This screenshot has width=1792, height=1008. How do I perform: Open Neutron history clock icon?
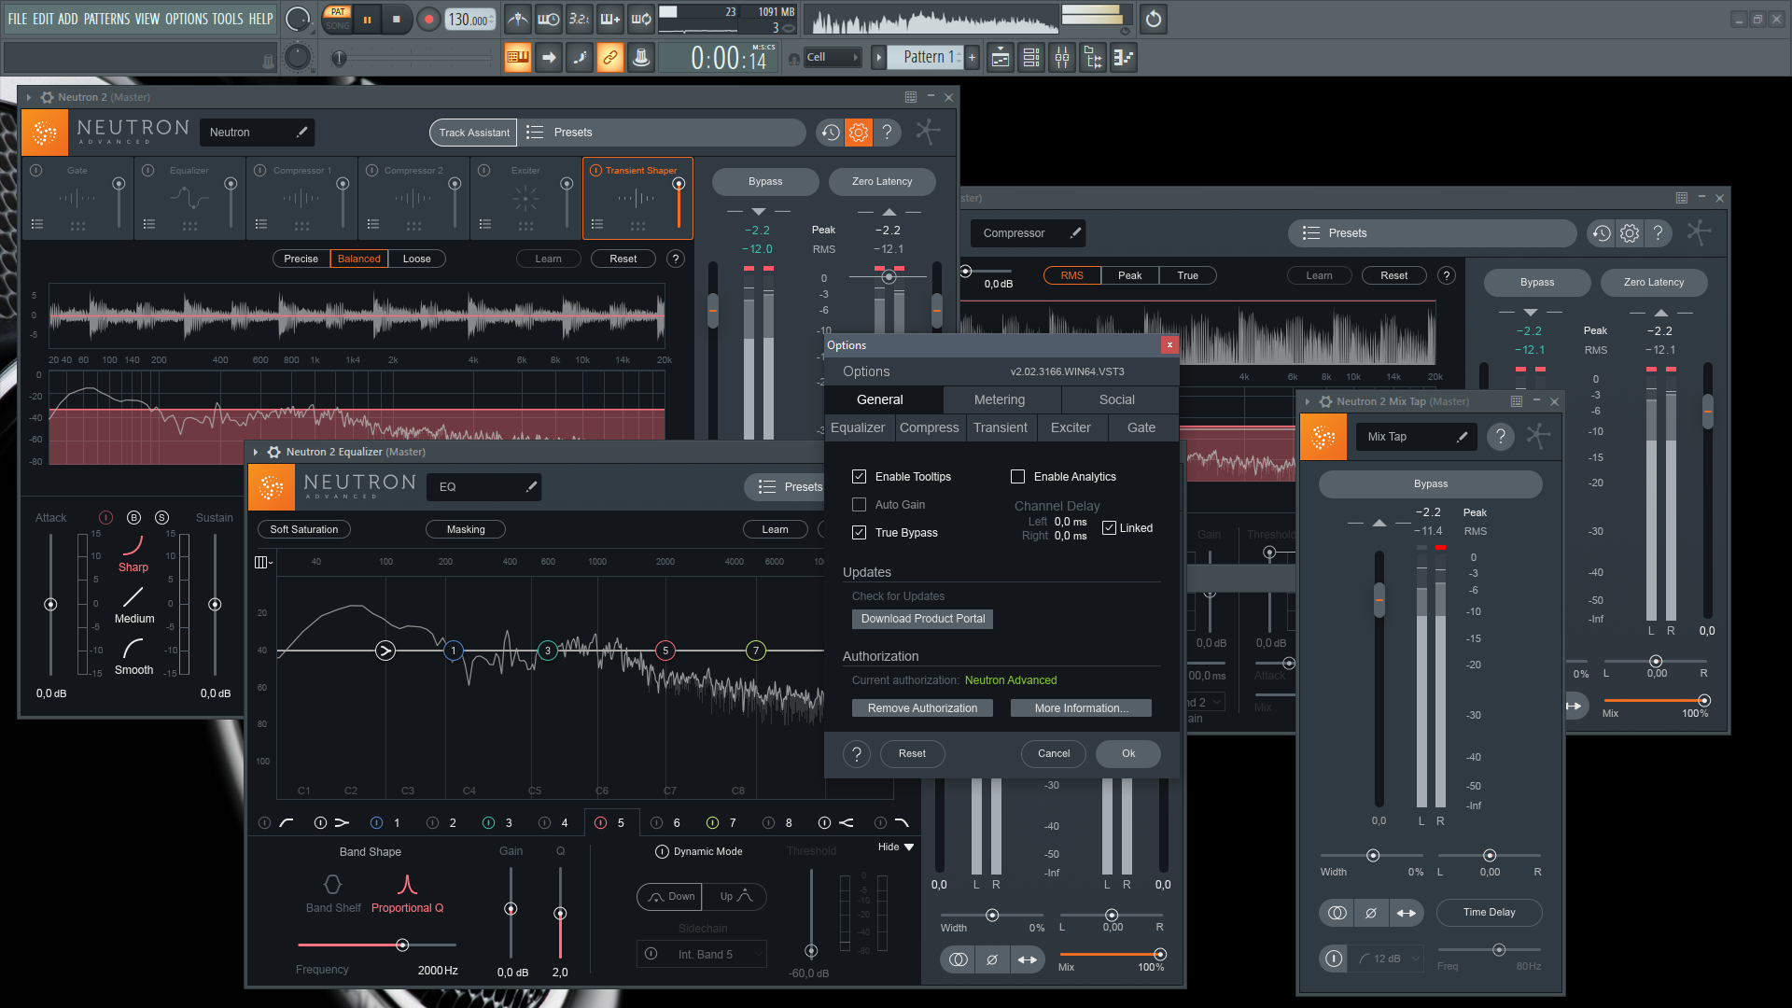tap(830, 133)
